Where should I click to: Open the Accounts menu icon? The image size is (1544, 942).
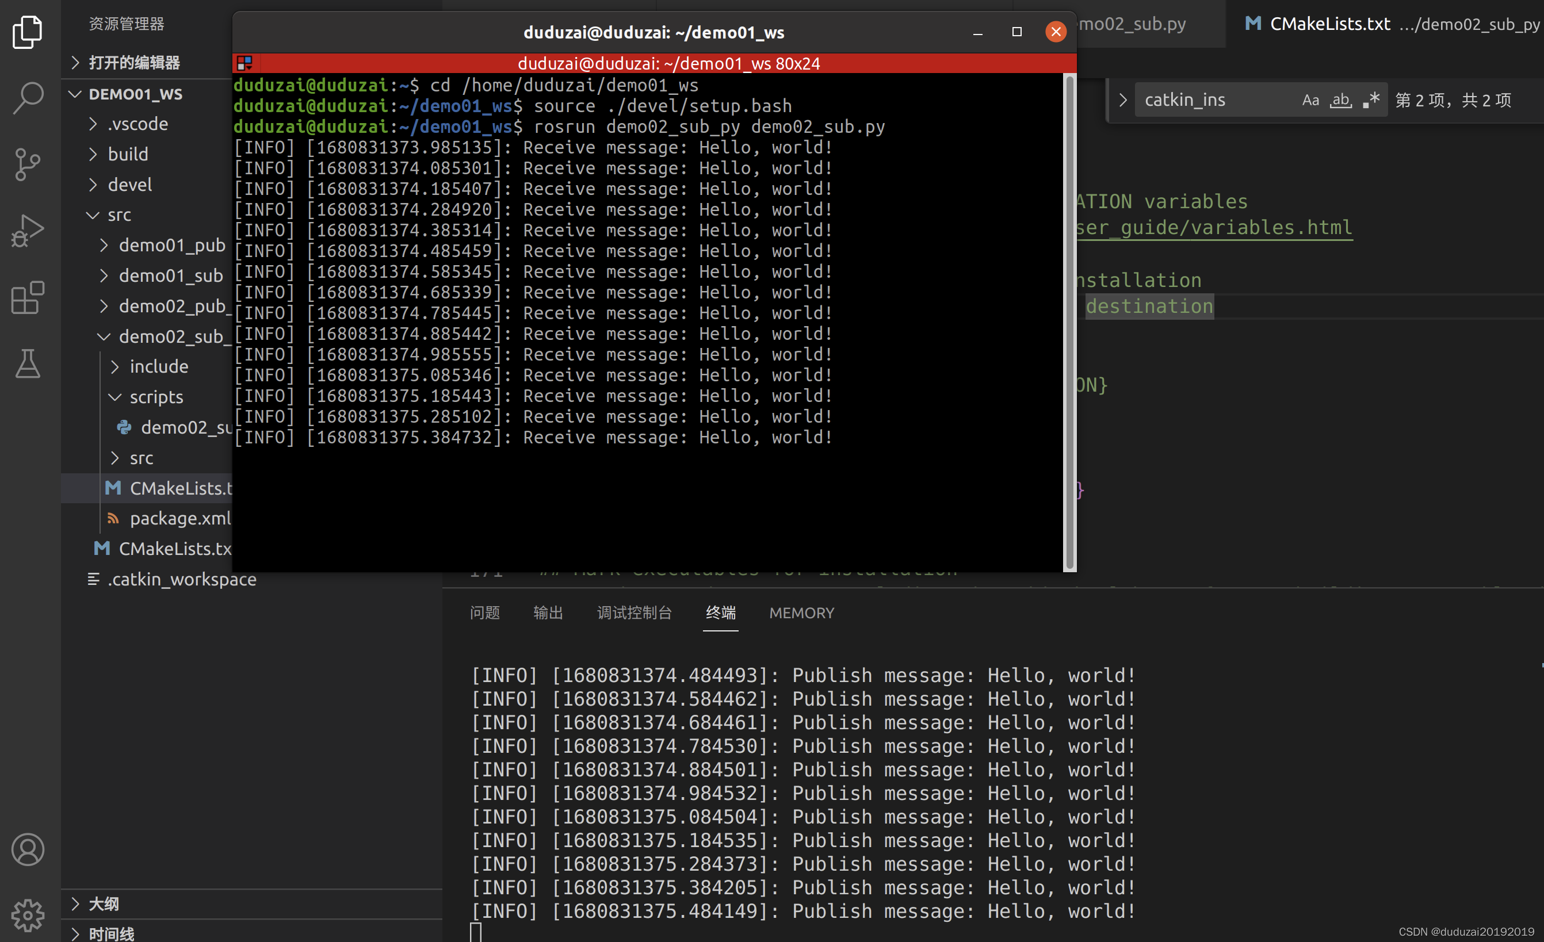click(28, 850)
